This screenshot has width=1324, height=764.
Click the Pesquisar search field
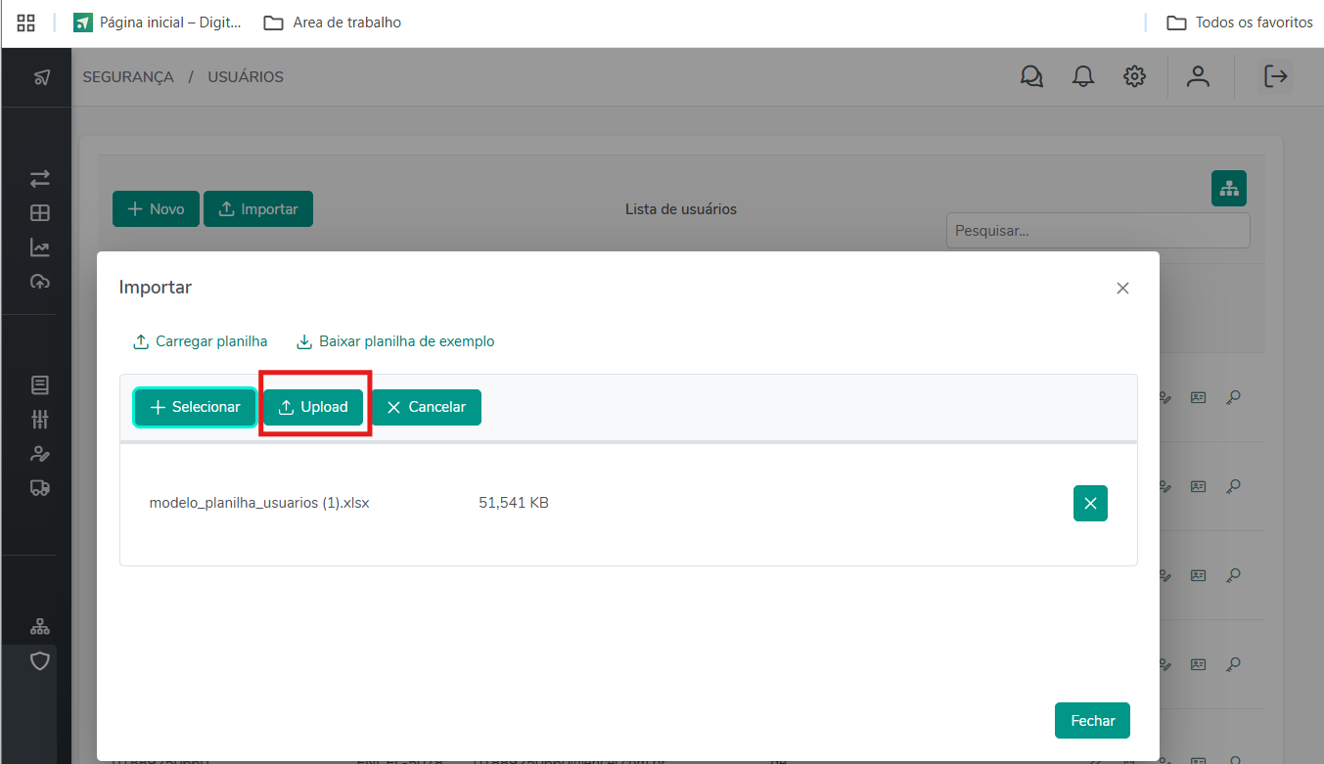tap(1097, 231)
